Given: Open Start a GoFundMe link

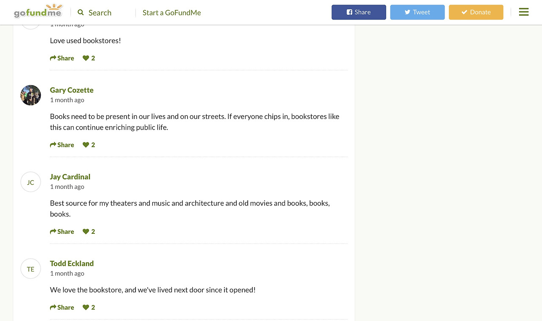Looking at the screenshot, I should click(x=171, y=13).
